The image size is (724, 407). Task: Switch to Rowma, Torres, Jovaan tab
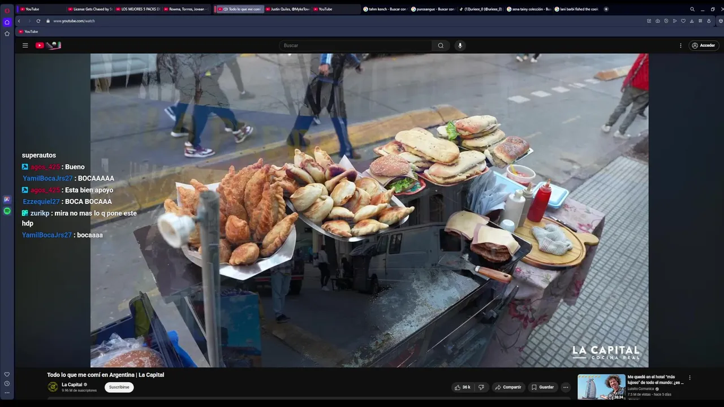pos(186,9)
